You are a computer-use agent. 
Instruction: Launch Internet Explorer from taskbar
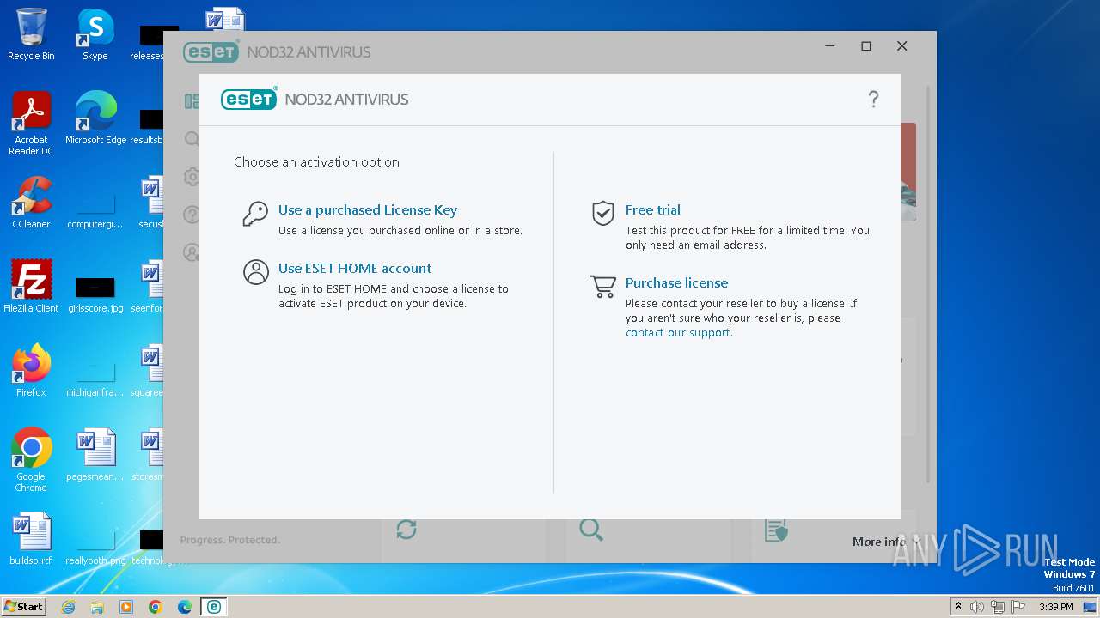point(68,607)
